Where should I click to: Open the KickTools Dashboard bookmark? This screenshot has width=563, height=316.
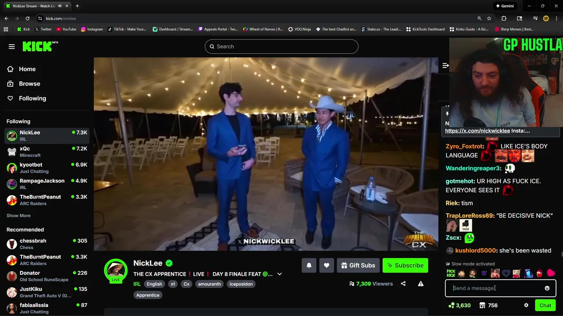tap(425, 29)
